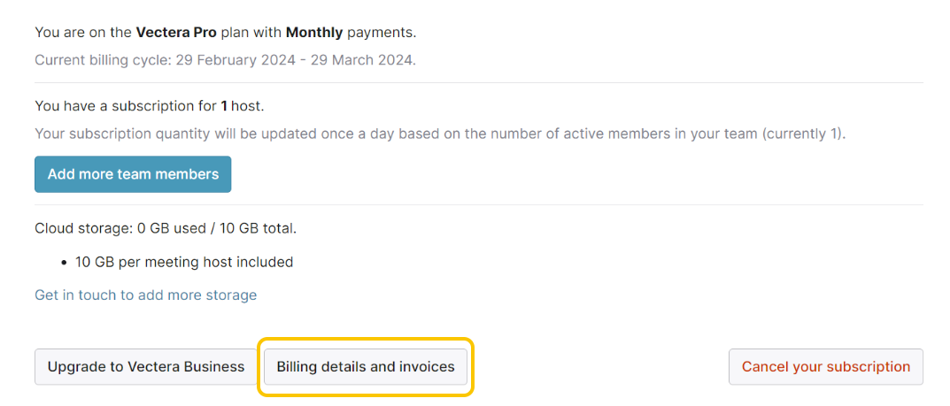Click the bold host count number 1
This screenshot has width=950, height=406.
click(224, 106)
